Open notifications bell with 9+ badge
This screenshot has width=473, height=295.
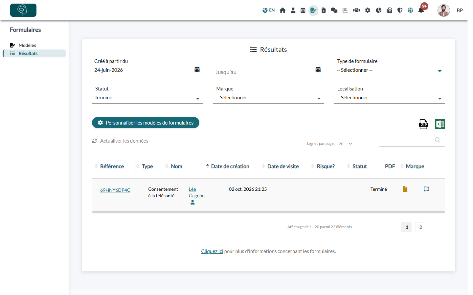pos(421,10)
